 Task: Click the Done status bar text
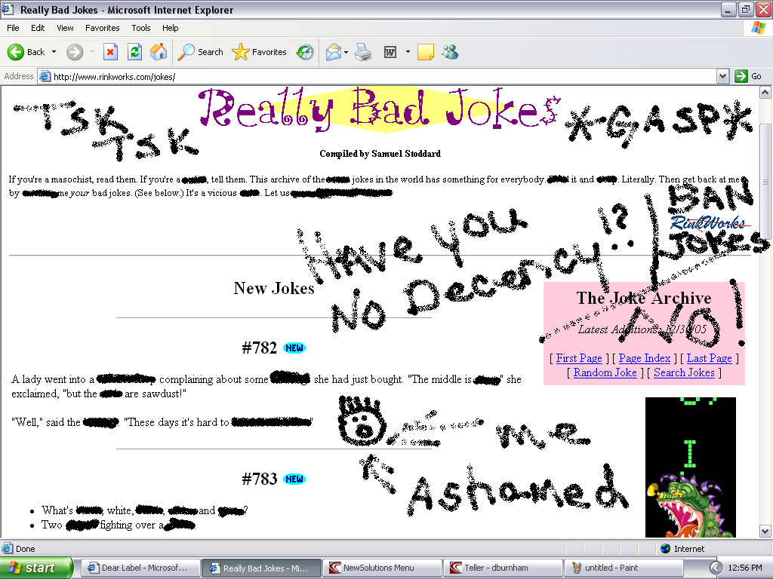pyautogui.click(x=26, y=549)
